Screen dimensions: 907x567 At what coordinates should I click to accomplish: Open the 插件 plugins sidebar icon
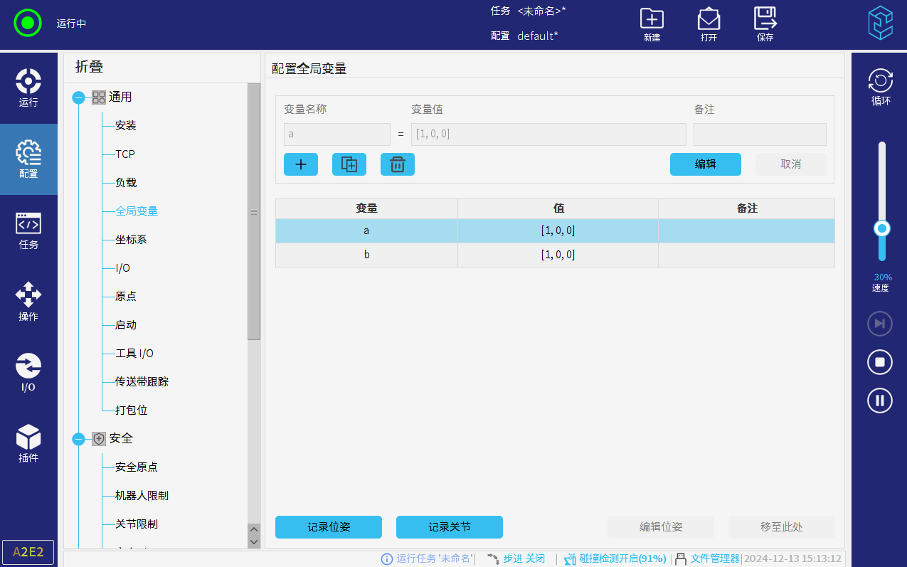(x=28, y=443)
